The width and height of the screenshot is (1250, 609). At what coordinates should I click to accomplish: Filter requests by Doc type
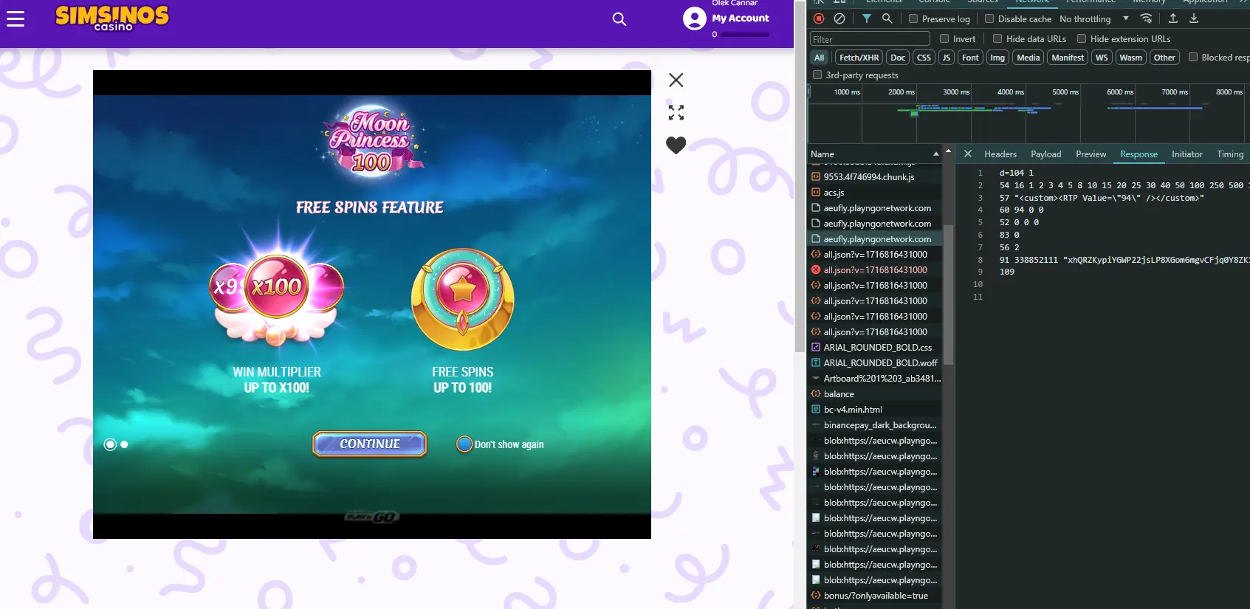coord(898,58)
